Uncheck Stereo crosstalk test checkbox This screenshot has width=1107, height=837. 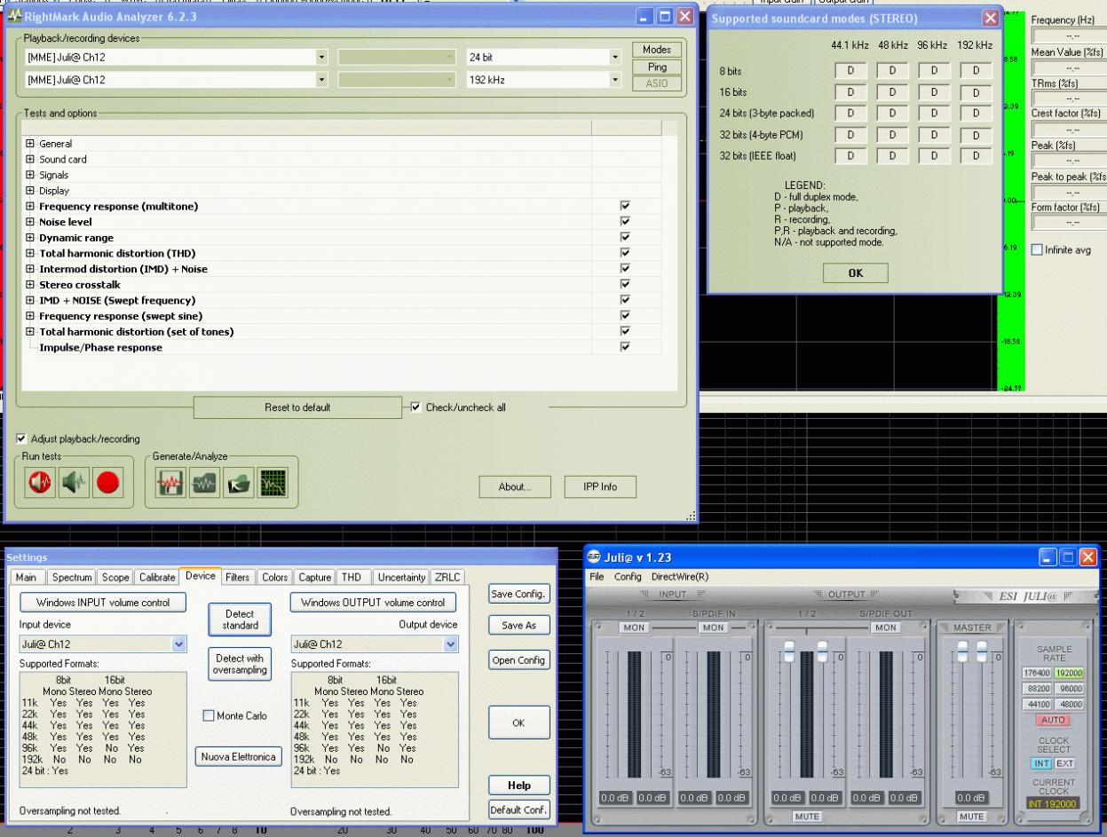coord(625,285)
